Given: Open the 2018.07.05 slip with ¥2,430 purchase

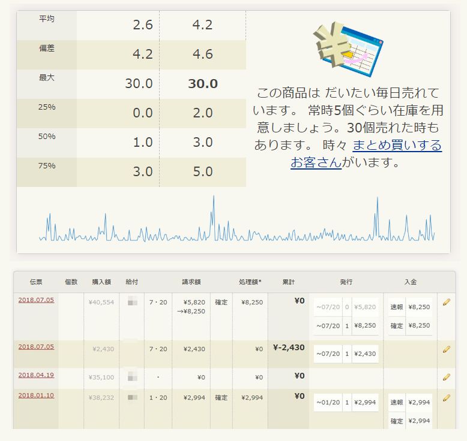Looking at the screenshot, I should (x=36, y=346).
